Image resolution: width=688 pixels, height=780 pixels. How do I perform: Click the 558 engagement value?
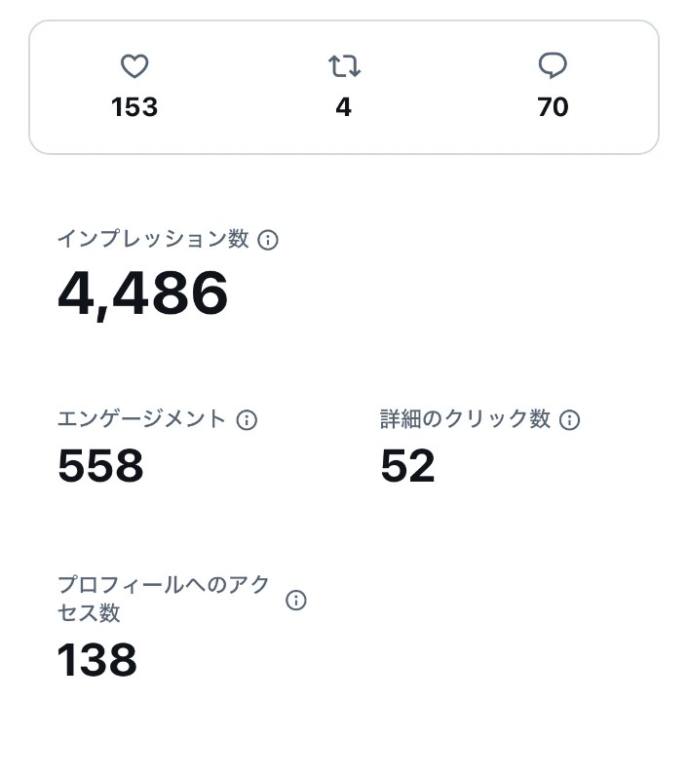pyautogui.click(x=100, y=466)
